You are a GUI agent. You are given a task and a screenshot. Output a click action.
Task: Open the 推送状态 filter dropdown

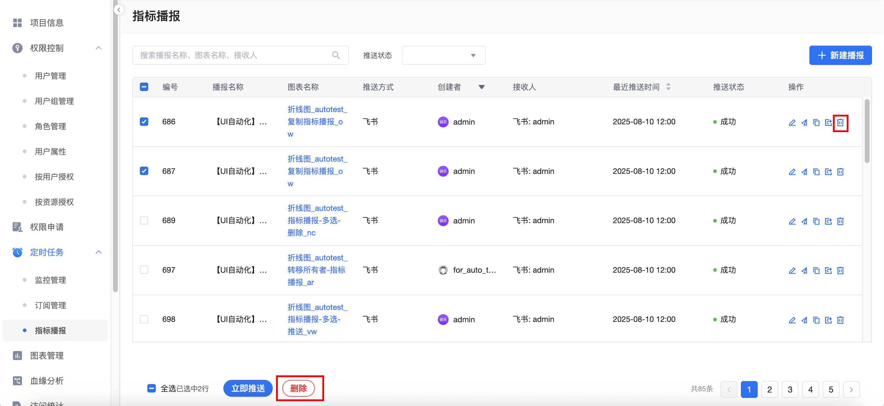pos(444,55)
